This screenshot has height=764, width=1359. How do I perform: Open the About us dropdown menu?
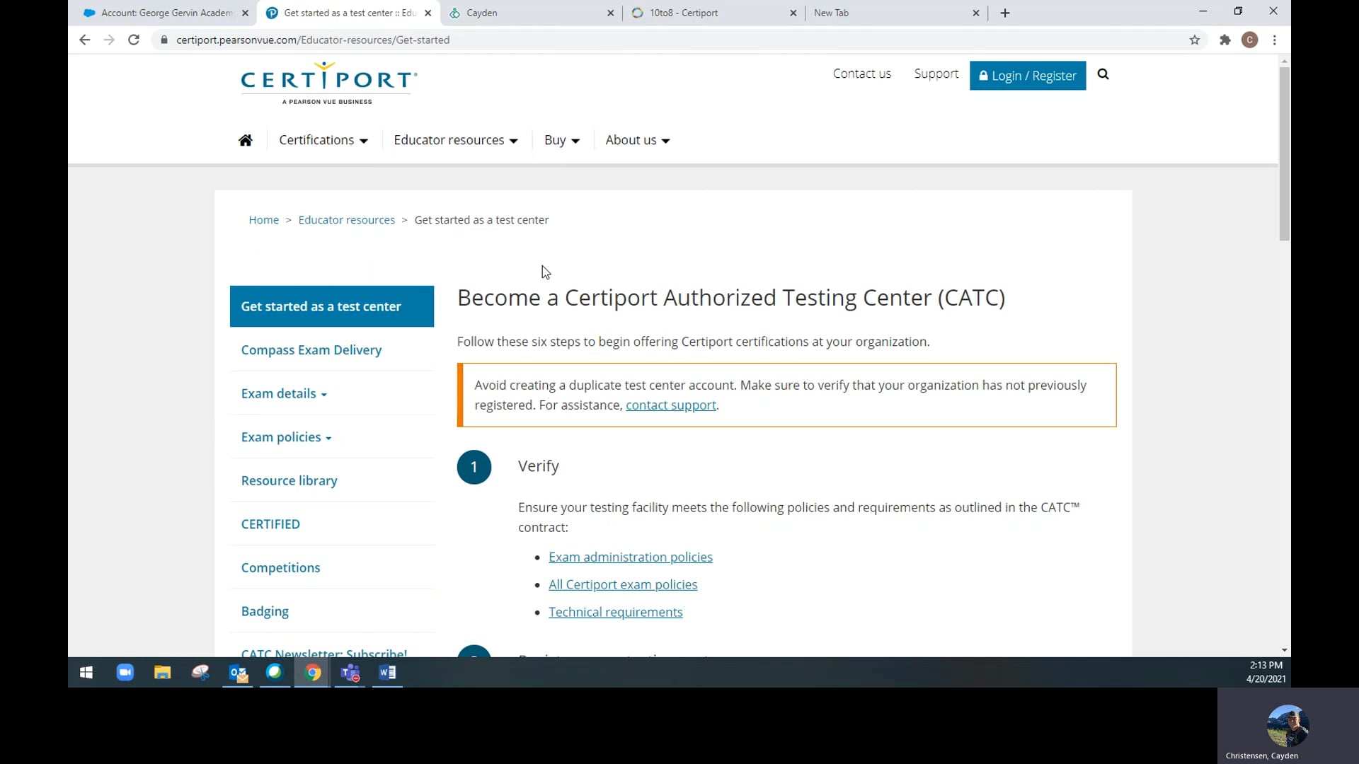(x=637, y=140)
